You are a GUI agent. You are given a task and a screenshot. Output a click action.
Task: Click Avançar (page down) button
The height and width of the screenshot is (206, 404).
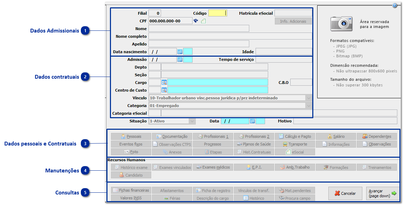click(383, 193)
